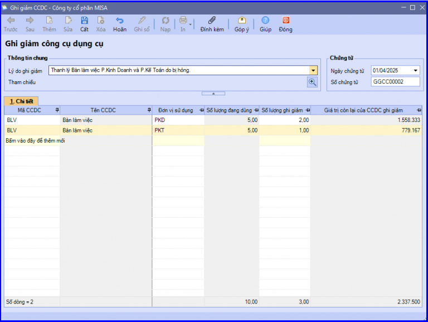Expand the Lý do ghi giảm dropdown
The image size is (428, 322).
313,70
